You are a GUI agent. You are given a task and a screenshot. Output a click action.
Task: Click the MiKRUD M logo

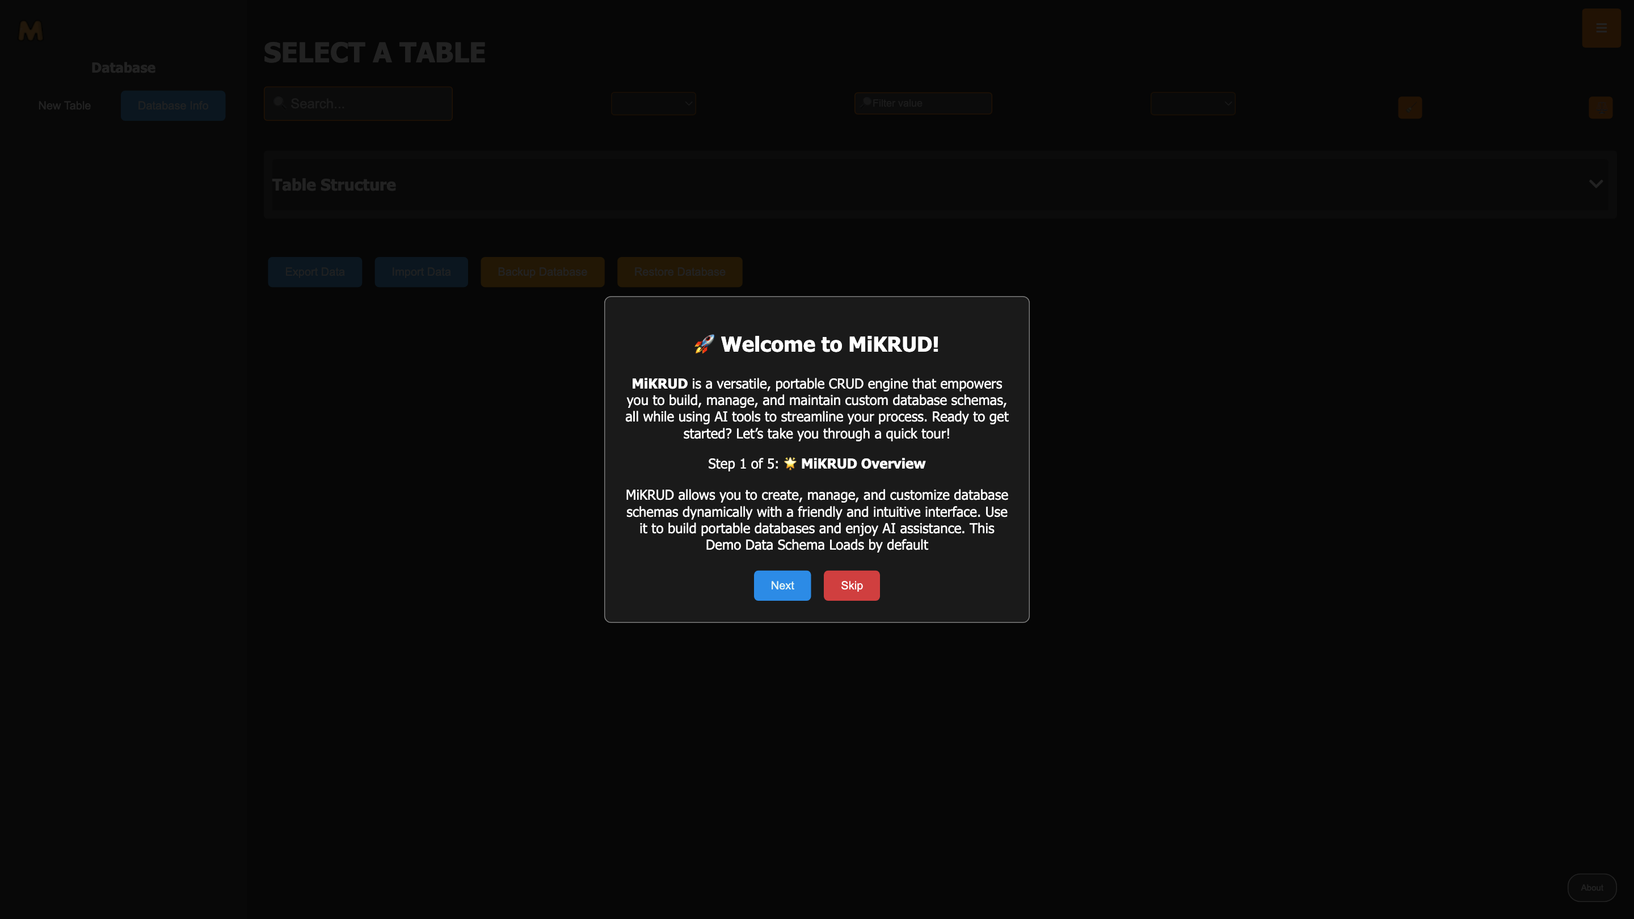(31, 31)
